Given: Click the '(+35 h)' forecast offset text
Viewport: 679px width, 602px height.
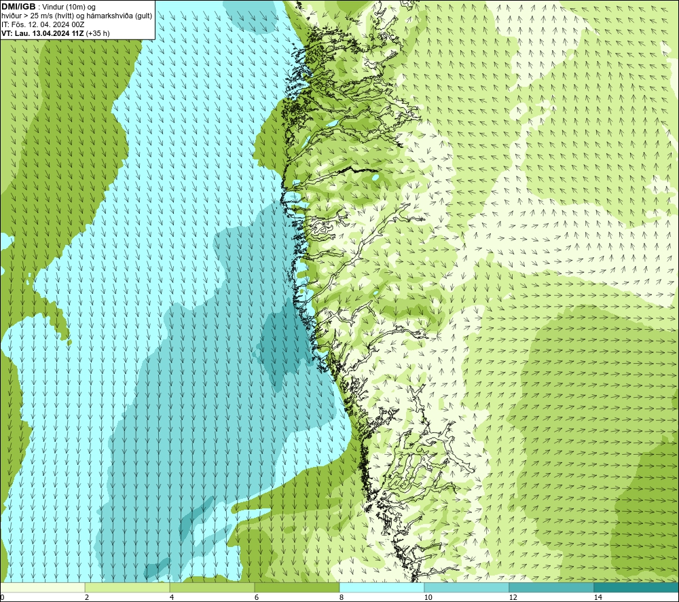Looking at the screenshot, I should (98, 33).
